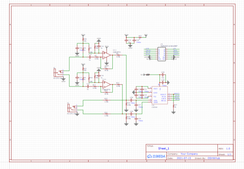This screenshot has height=169, width=244.
Task: Select capacitor C30 symbol
Action: 77,48
